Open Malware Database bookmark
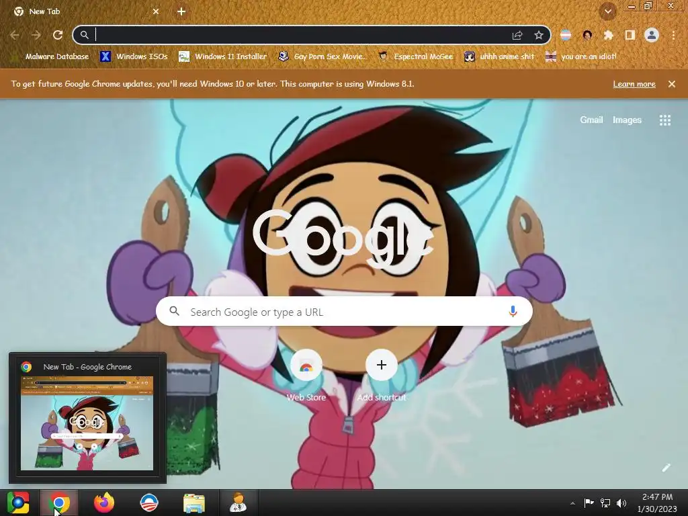This screenshot has height=516, width=688. point(52,56)
